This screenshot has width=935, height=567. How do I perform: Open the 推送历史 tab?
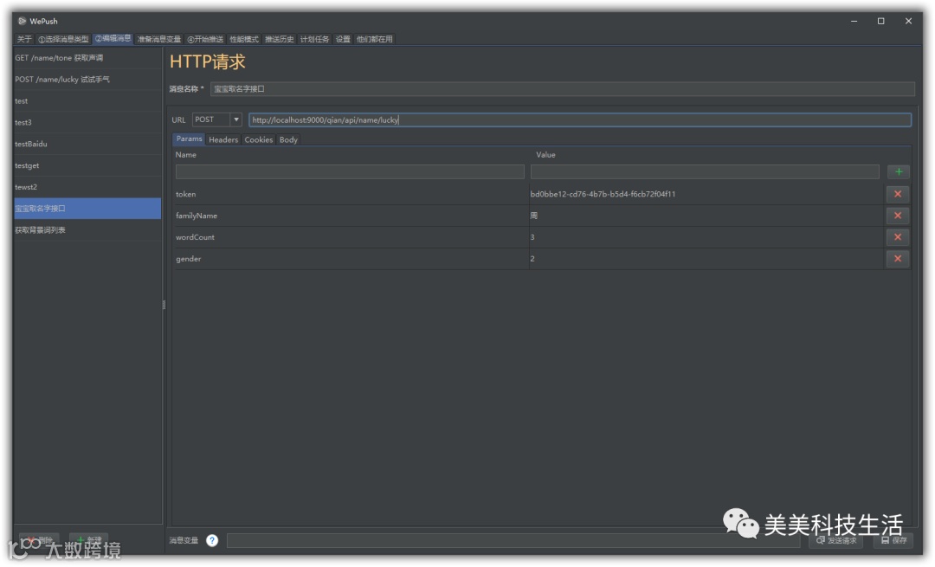pos(279,39)
